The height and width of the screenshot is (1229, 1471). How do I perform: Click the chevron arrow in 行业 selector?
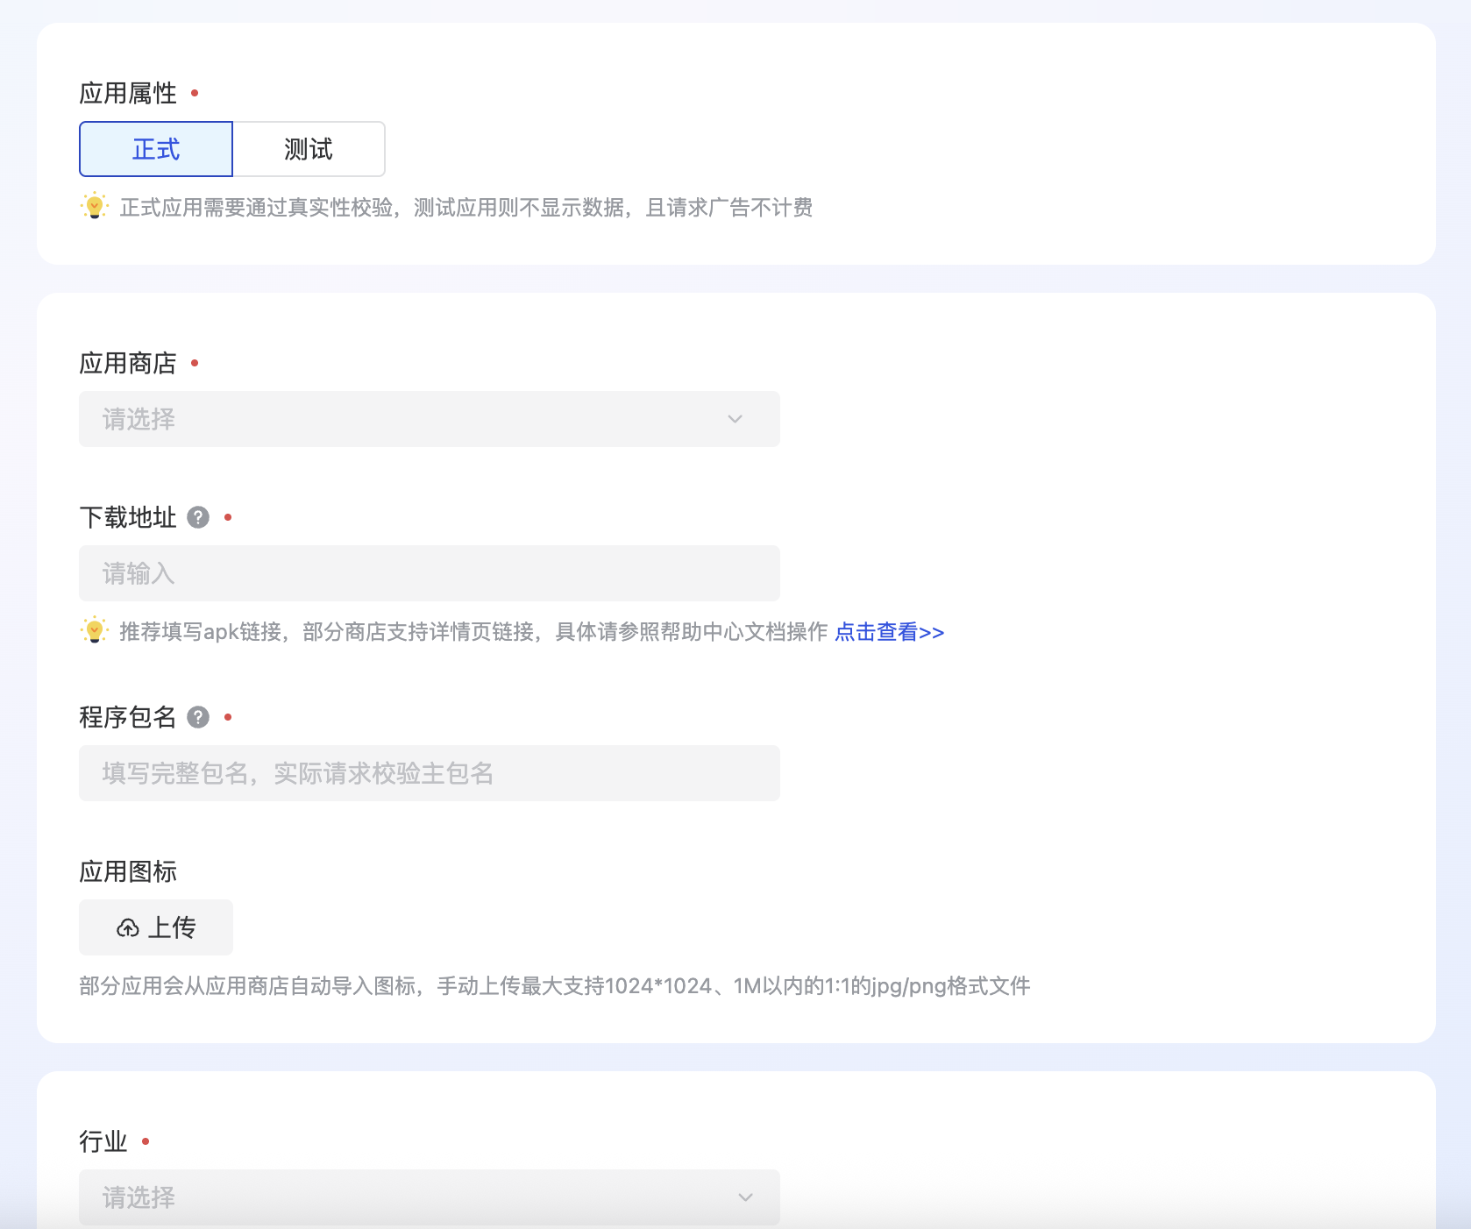(x=745, y=1197)
